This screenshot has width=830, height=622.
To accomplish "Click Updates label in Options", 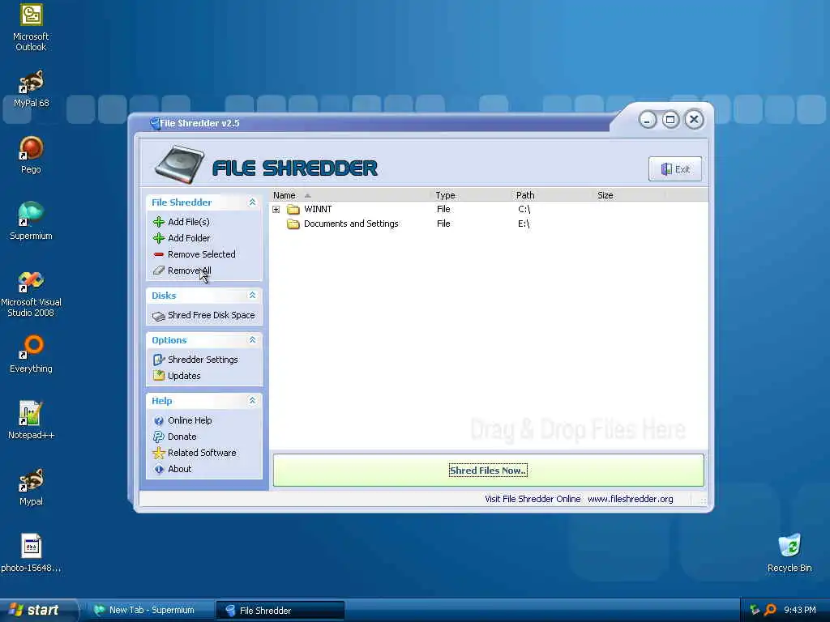I will click(184, 376).
